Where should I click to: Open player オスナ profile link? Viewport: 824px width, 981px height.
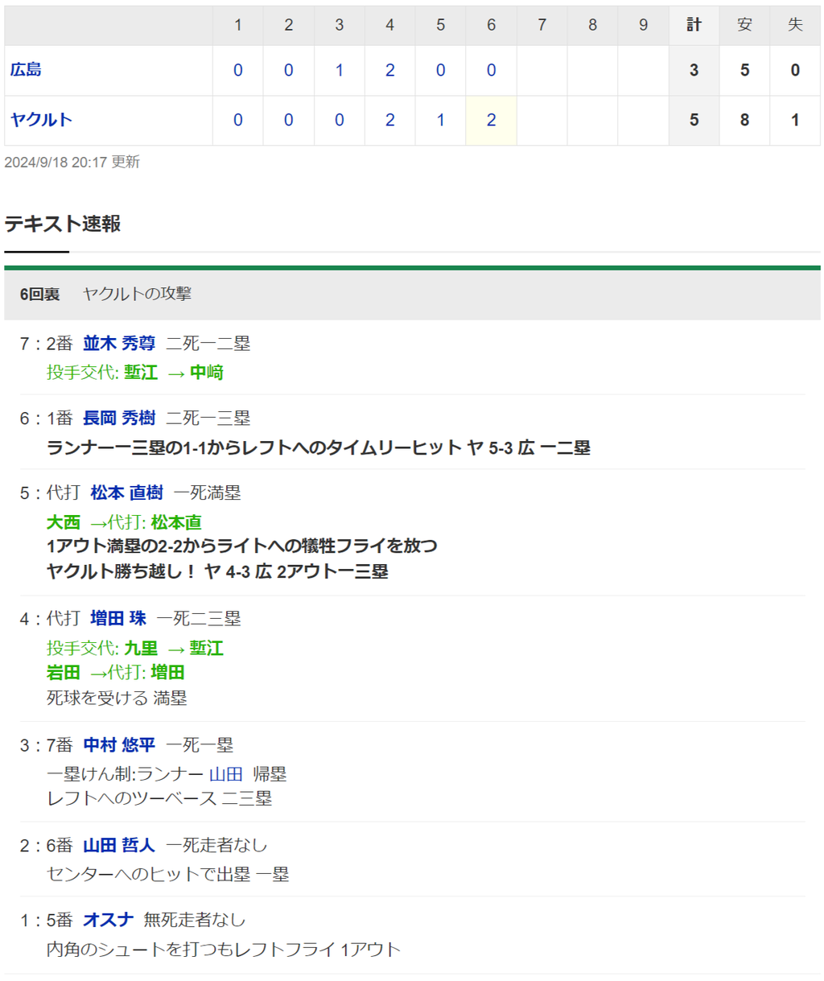tap(108, 920)
